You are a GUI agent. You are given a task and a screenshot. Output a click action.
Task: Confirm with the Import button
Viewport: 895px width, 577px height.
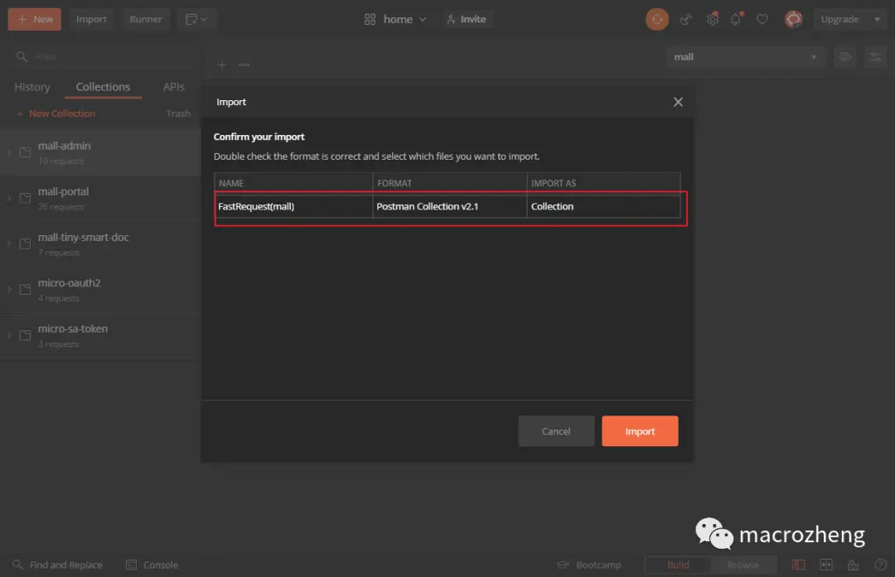tap(640, 430)
